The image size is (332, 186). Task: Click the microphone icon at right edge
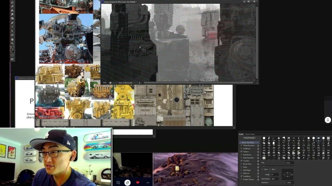328,120
